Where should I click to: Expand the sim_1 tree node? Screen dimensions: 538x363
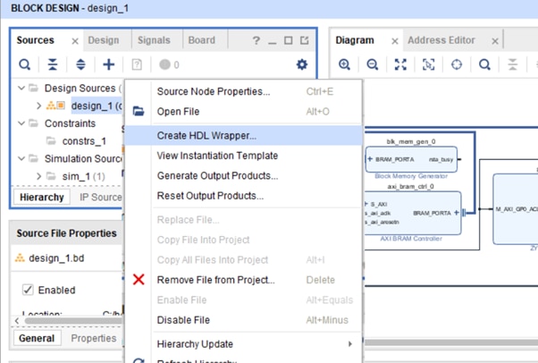(38, 176)
